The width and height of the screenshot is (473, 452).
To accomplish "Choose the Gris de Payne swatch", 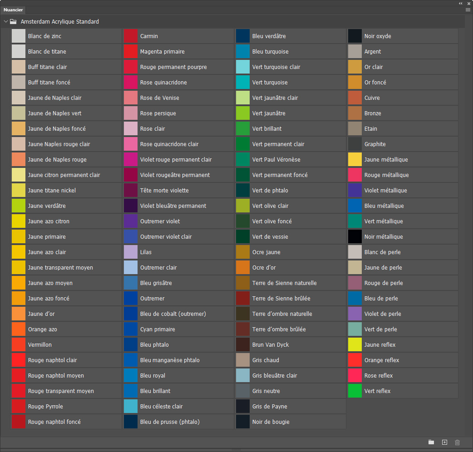I will click(243, 407).
